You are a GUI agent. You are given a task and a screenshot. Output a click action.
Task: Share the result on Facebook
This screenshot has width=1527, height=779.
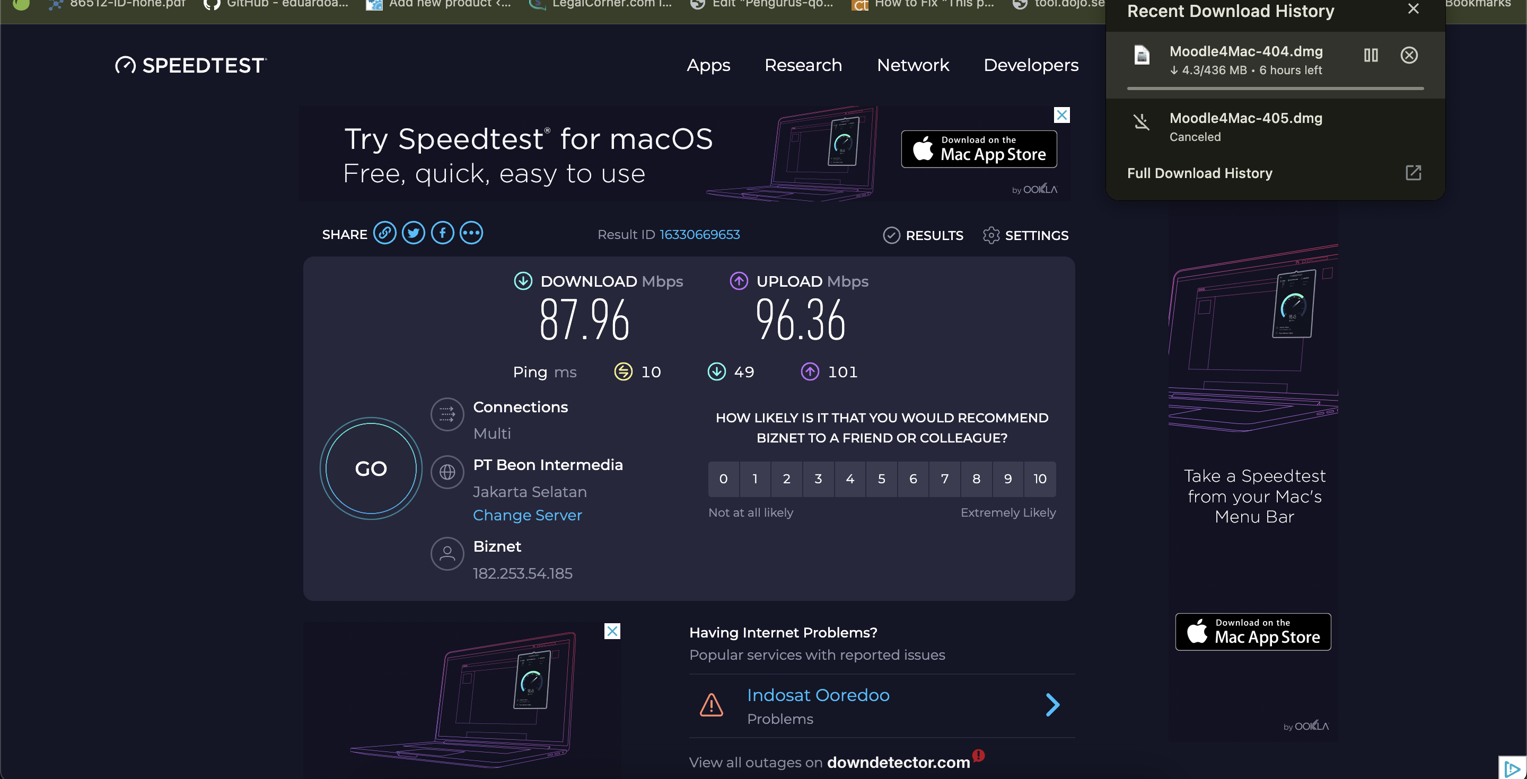point(442,233)
